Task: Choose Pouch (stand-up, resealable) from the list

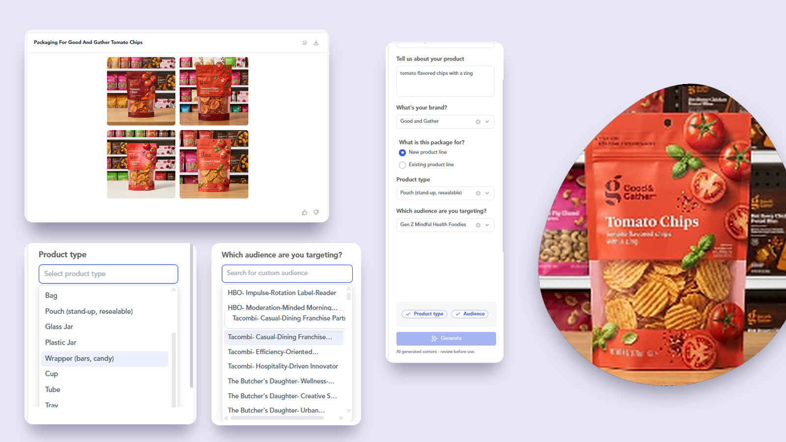Action: coord(105,311)
